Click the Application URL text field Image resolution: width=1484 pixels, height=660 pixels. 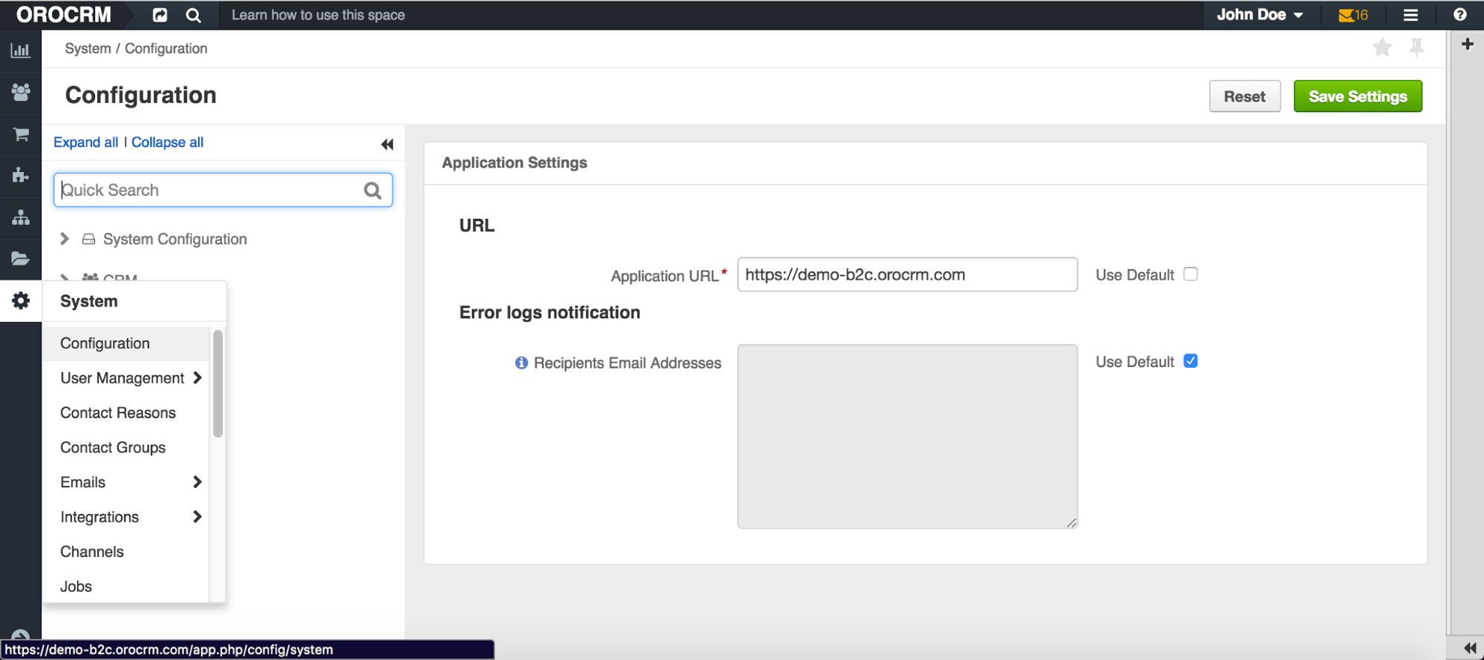pyautogui.click(x=907, y=274)
